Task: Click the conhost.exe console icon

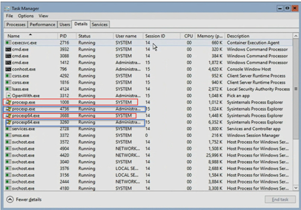Action: (8, 69)
